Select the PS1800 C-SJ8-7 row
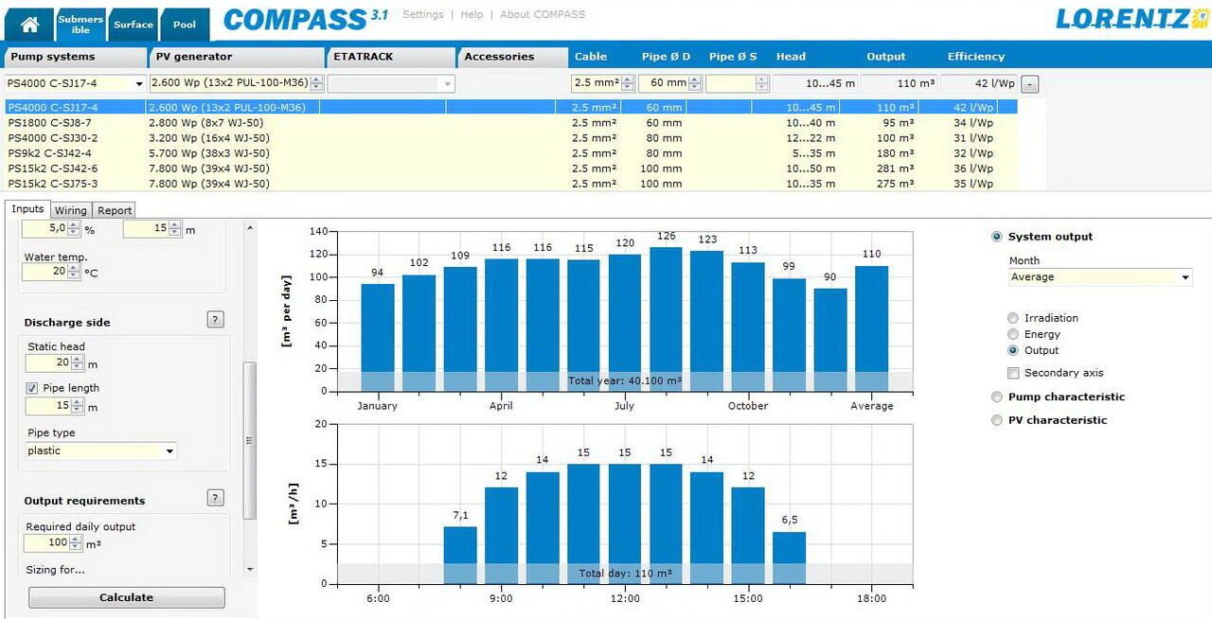Viewport: 1212px width, 619px height. [511, 123]
